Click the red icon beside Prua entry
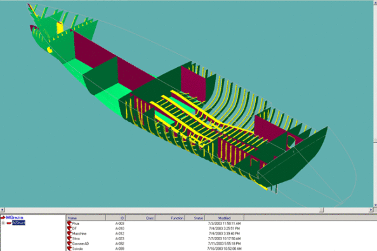Screen dimensions: 377x251 click(x=69, y=223)
